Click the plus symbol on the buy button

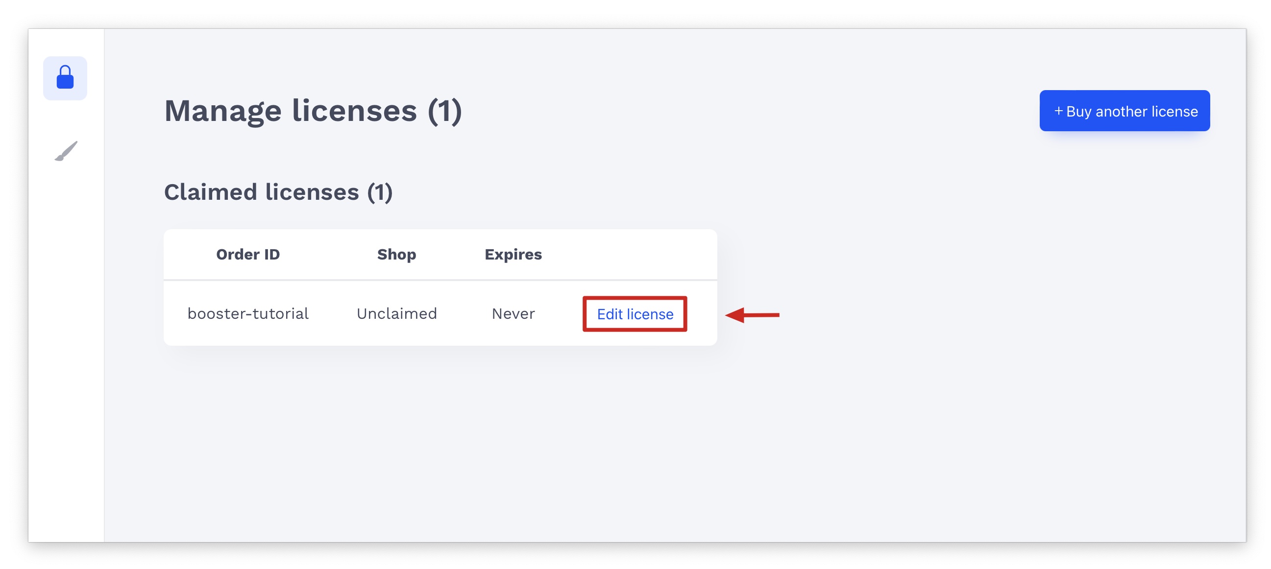pos(1058,111)
